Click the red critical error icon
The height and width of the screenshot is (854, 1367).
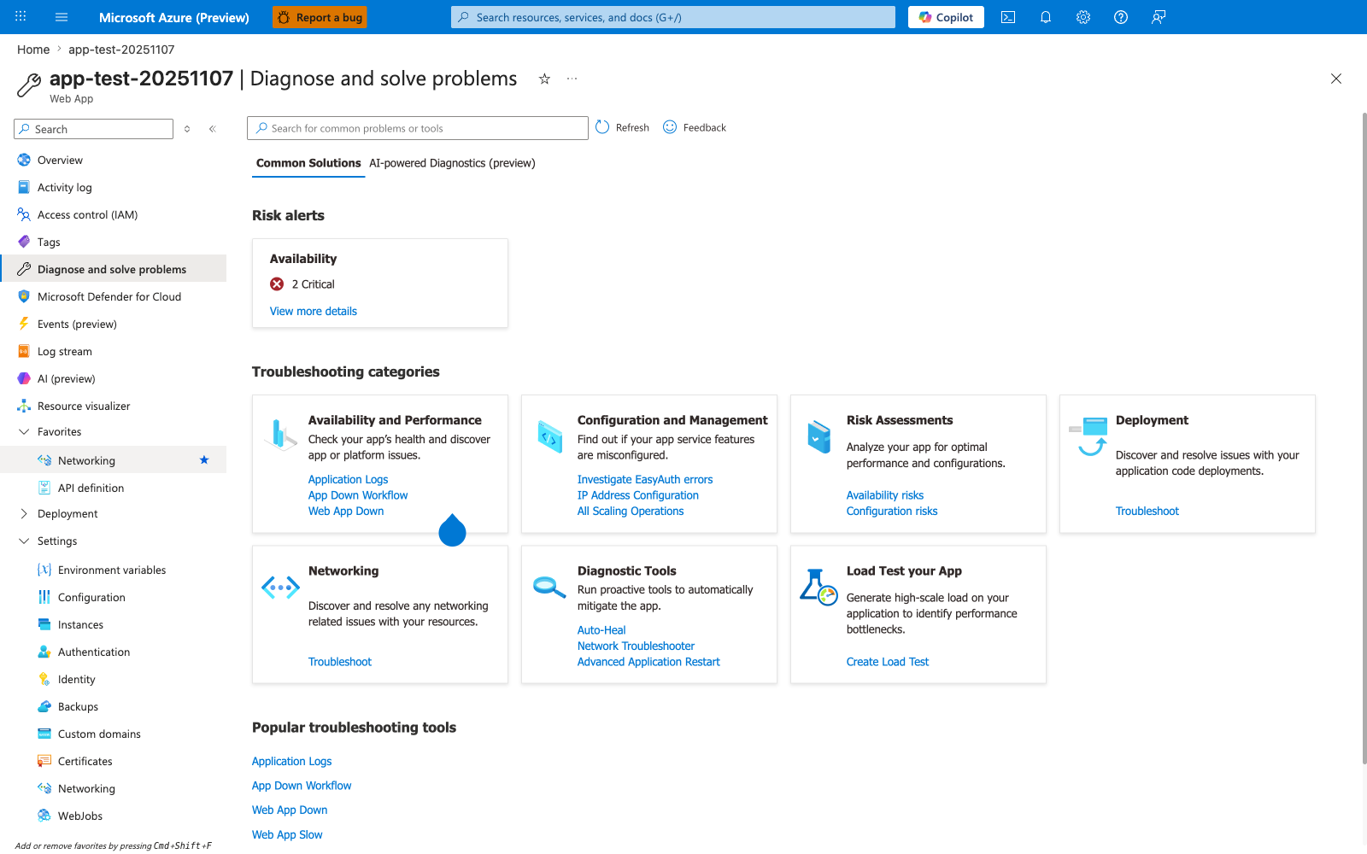277,284
